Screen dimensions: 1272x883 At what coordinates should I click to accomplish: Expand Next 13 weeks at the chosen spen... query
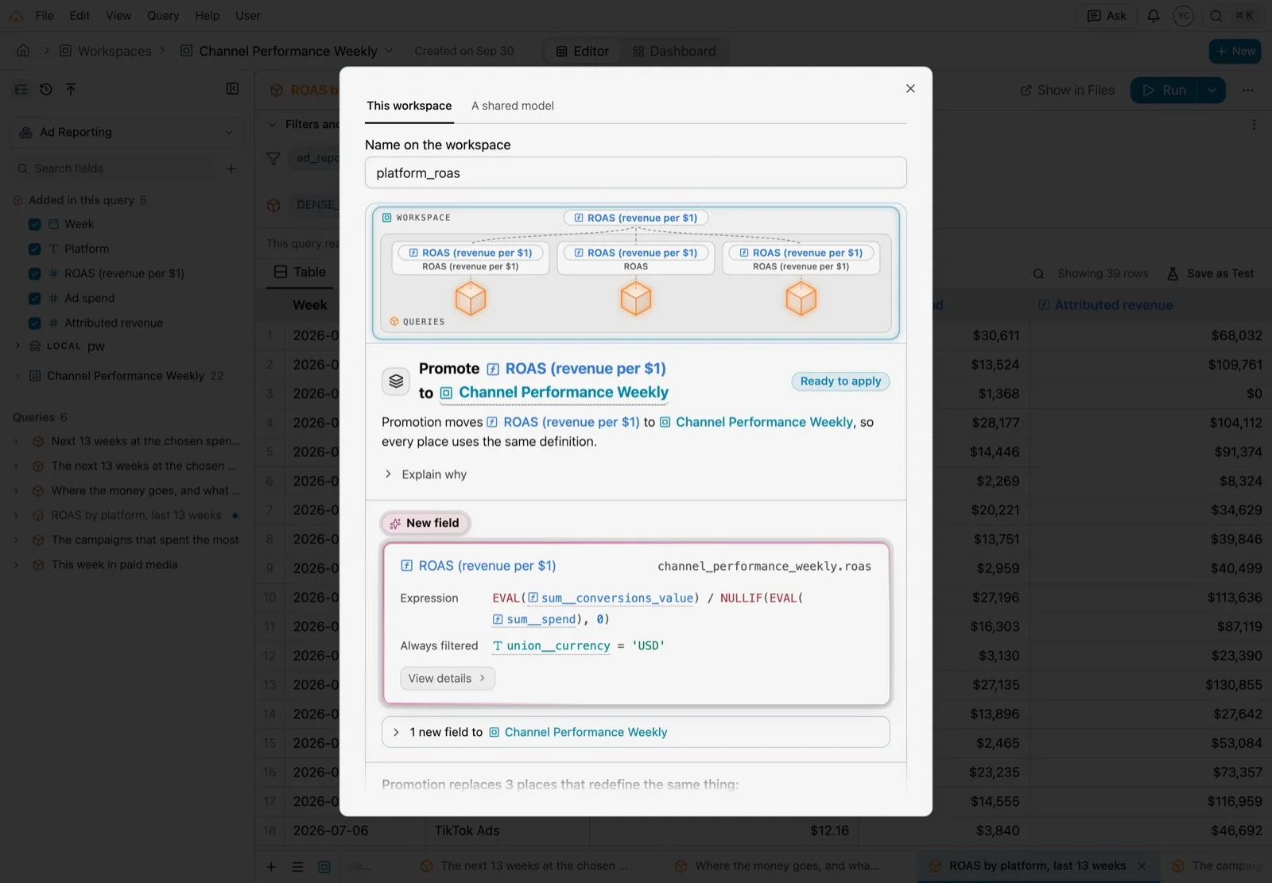pyautogui.click(x=16, y=441)
